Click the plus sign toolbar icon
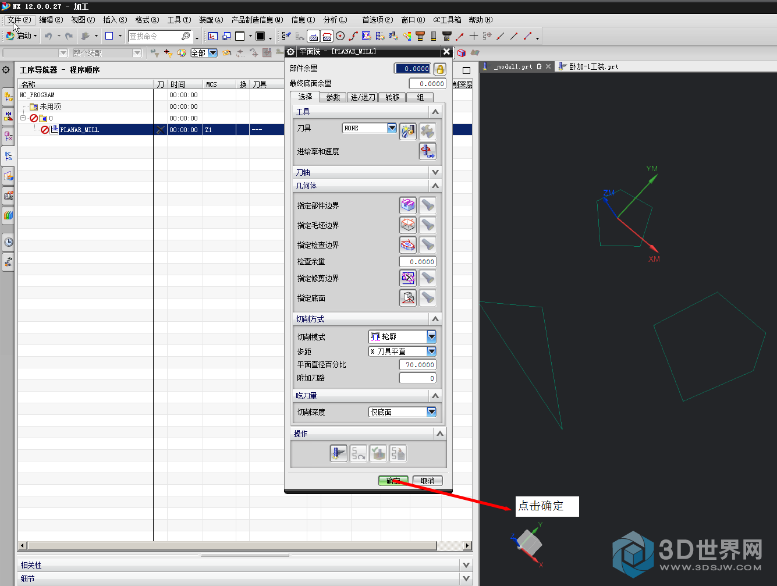The width and height of the screenshot is (777, 586). (473, 36)
